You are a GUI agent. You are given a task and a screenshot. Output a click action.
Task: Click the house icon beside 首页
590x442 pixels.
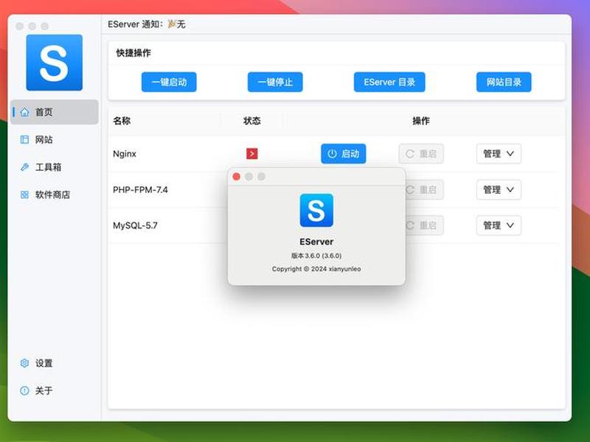coord(24,112)
